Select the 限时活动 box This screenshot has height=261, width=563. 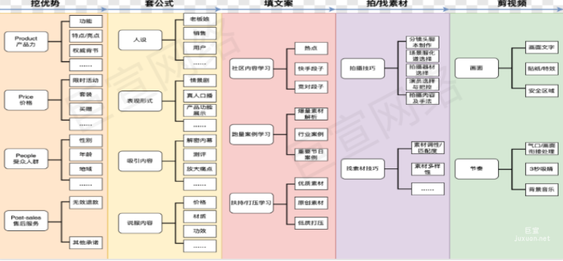(86, 81)
